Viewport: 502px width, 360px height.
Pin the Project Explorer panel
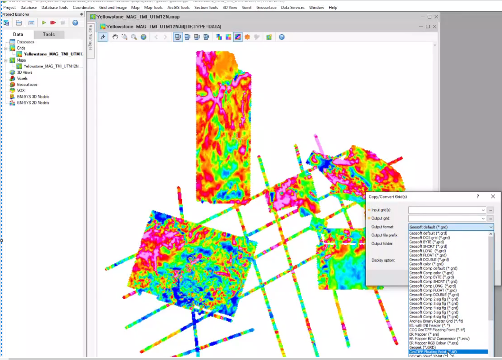[x=81, y=14]
